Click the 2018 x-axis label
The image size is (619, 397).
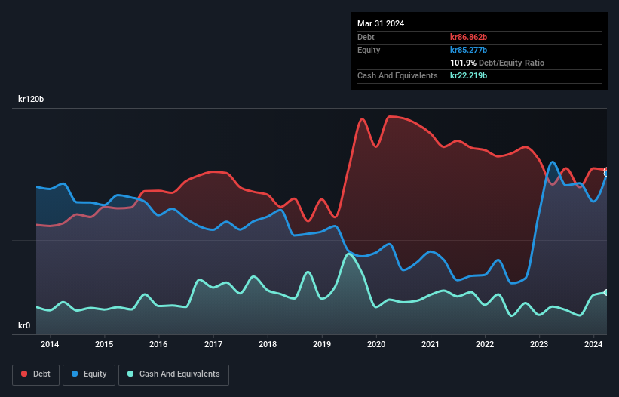(268, 344)
